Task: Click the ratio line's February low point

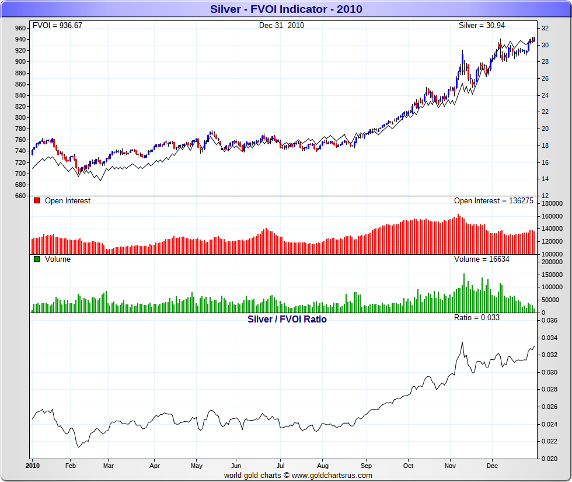Action: click(x=78, y=447)
